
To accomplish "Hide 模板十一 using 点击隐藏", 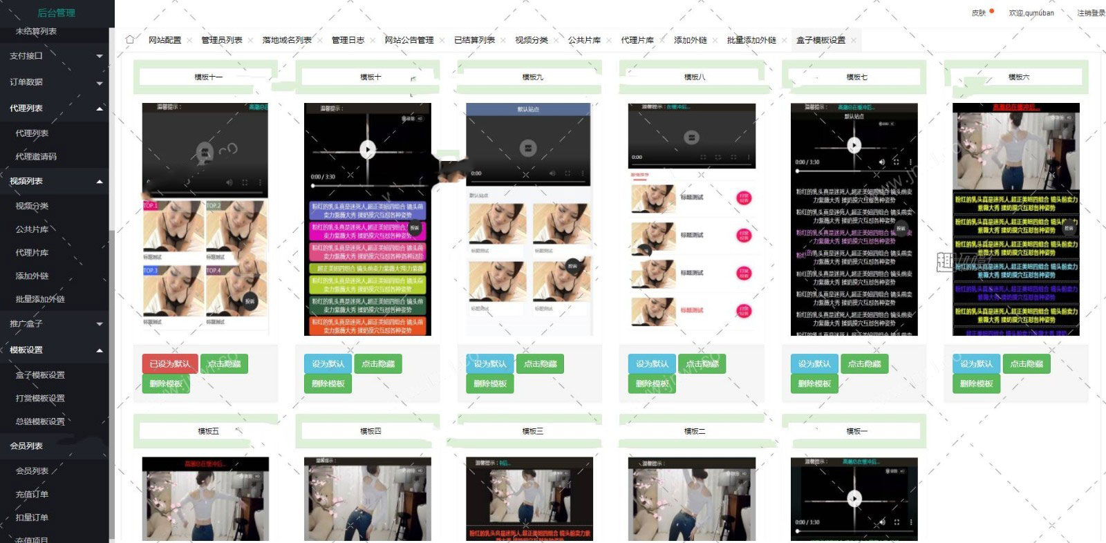I will [x=224, y=364].
